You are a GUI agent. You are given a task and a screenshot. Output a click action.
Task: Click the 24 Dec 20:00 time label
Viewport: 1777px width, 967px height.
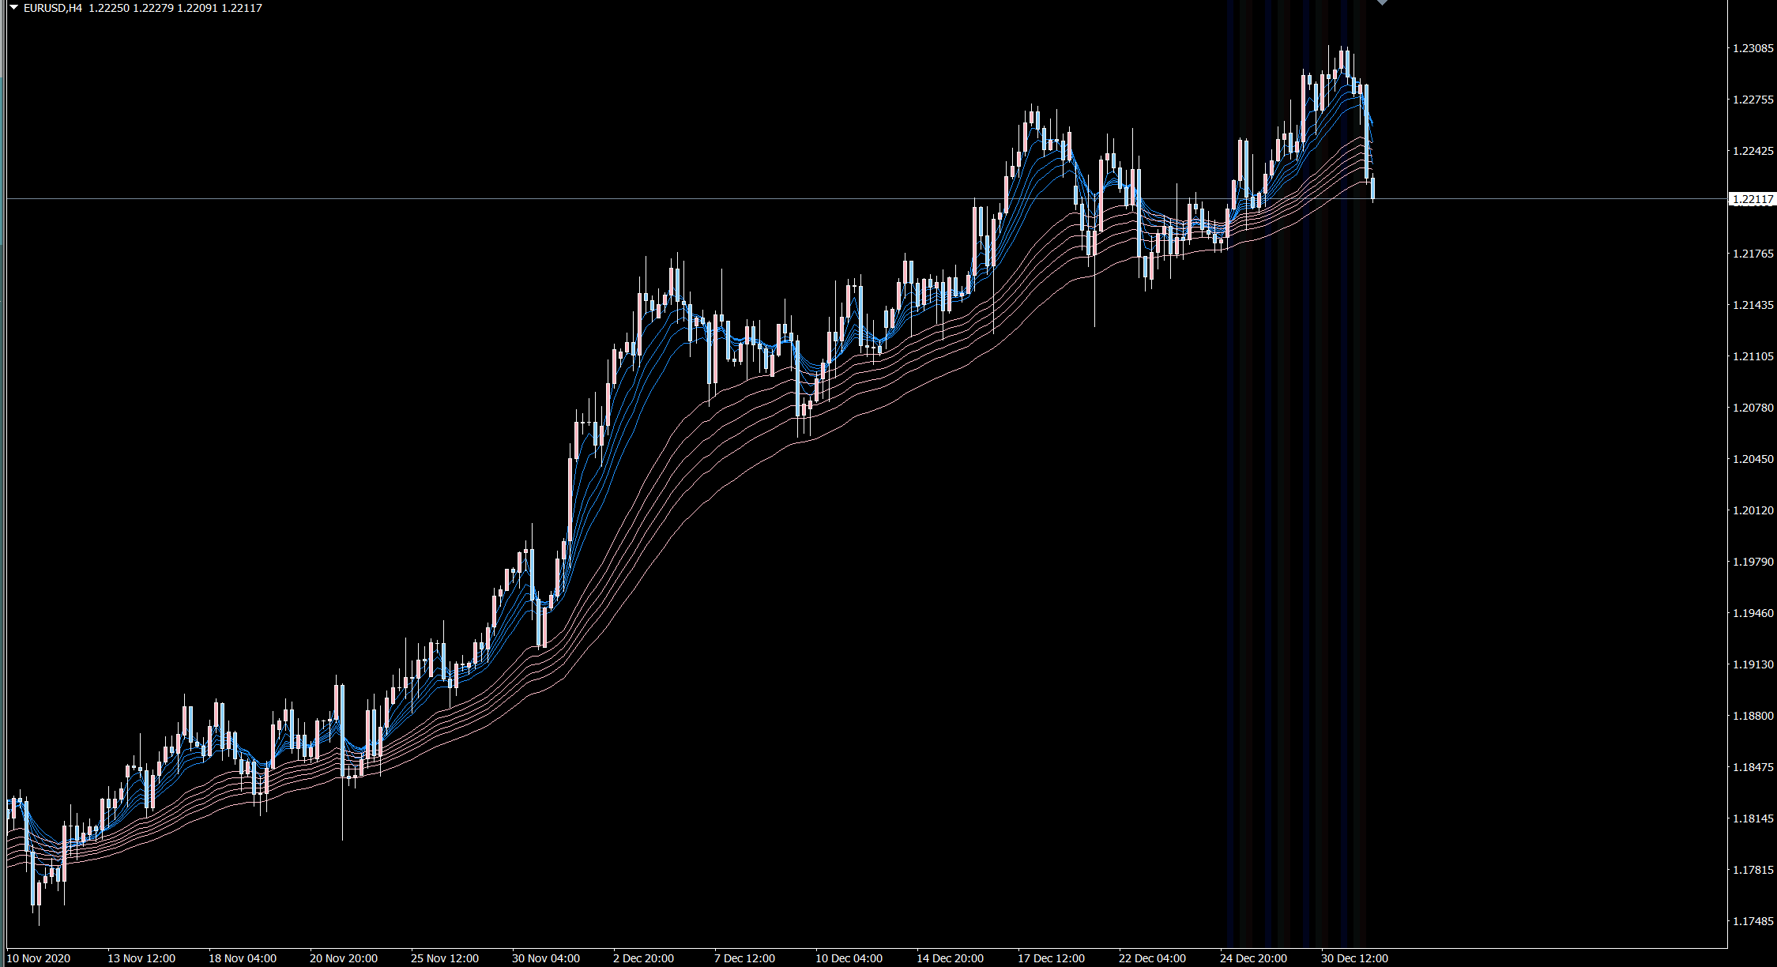[x=1253, y=958]
